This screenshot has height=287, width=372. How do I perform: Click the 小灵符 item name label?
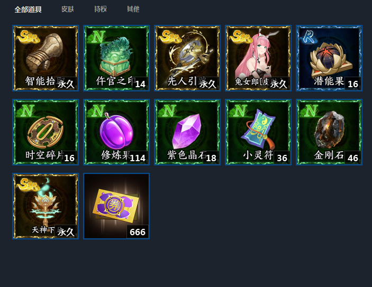[258, 155]
